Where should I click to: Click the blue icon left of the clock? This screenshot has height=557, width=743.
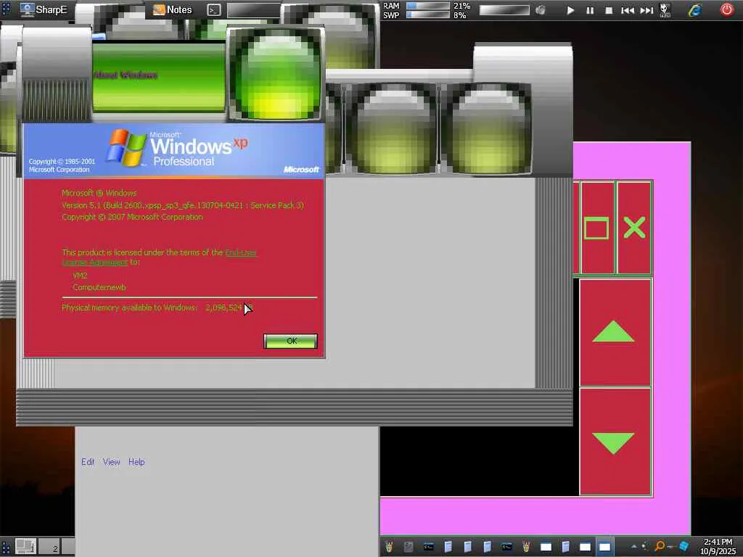point(684,547)
